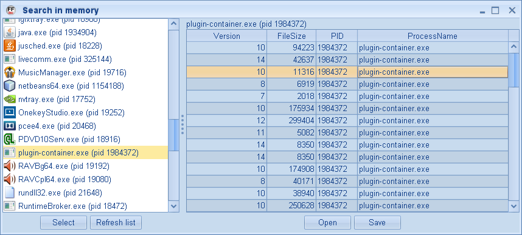Open the selected SWF with Open button
Image resolution: width=522 pixels, height=235 pixels.
point(327,222)
